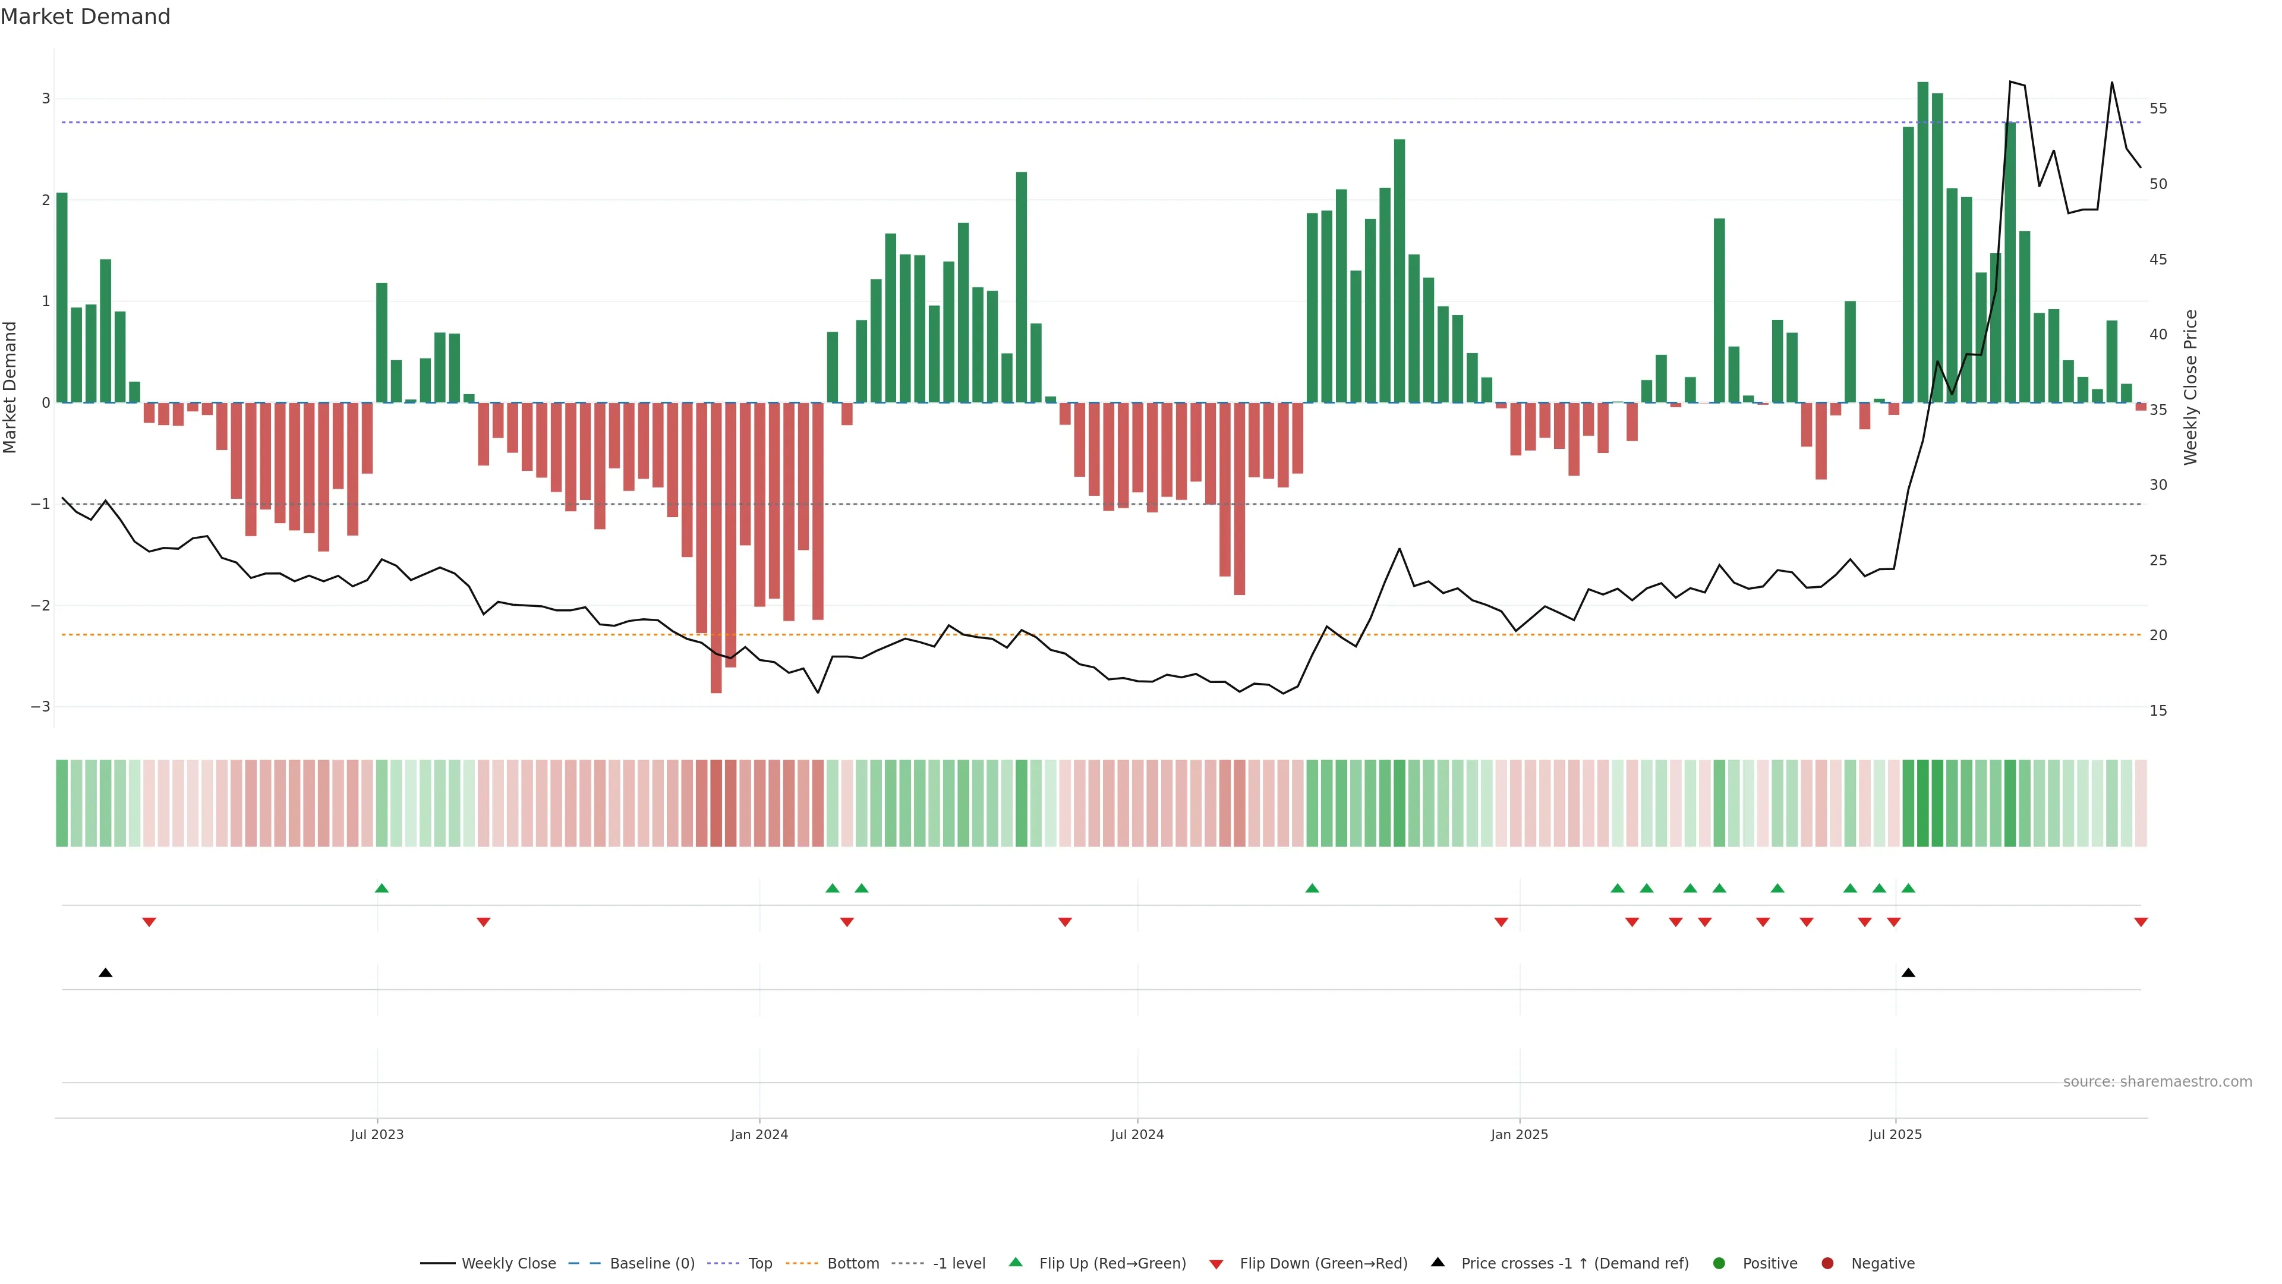
Task: Click the Weekly Close Price axis title
Action: [2190, 387]
